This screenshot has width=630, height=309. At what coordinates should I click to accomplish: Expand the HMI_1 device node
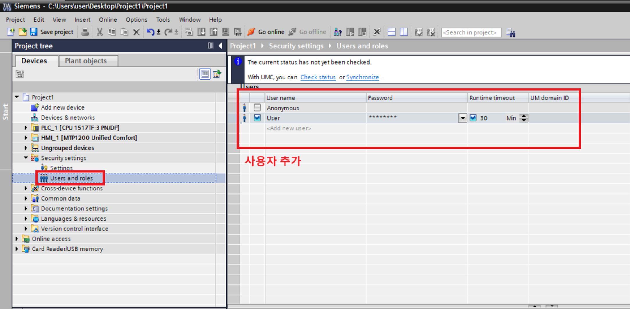click(26, 138)
